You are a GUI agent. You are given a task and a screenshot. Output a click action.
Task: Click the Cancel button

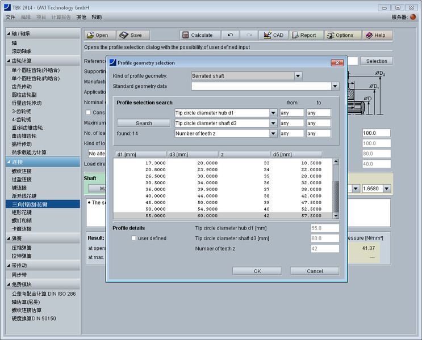(314, 271)
